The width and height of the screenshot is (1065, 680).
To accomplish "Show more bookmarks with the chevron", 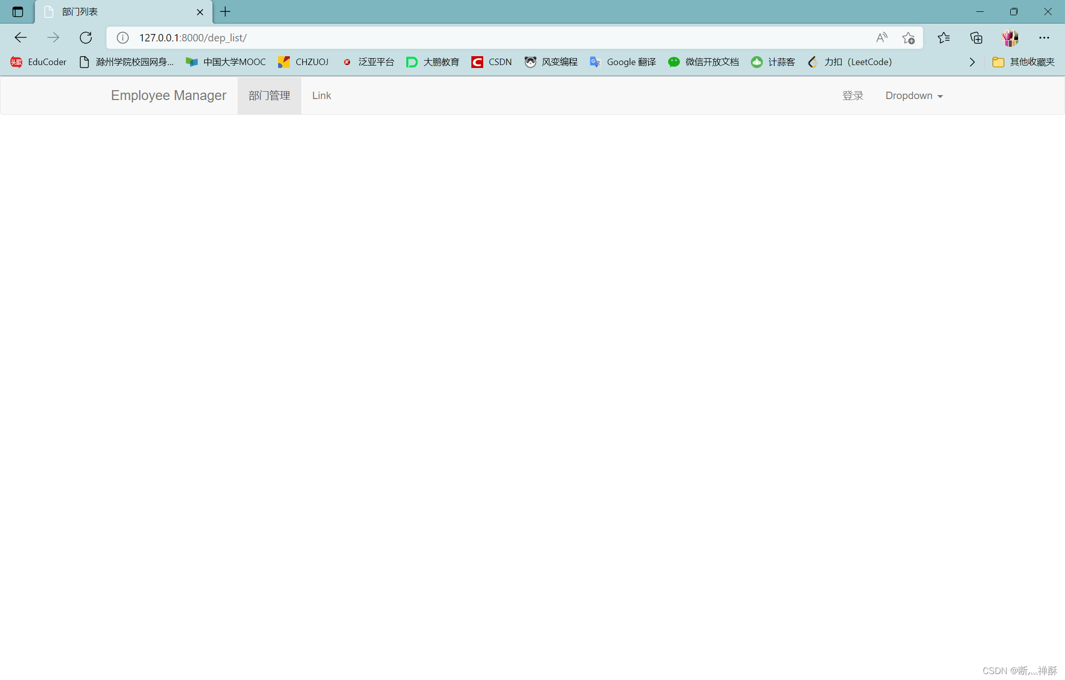I will pos(972,62).
